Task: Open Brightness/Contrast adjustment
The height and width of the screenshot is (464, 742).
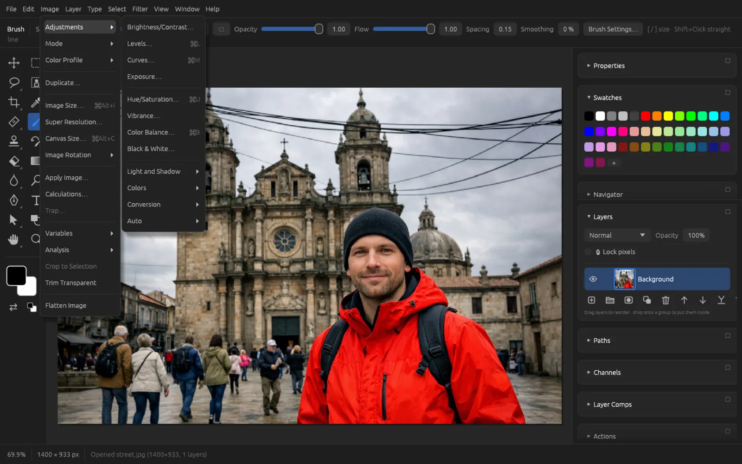Action: coord(163,27)
